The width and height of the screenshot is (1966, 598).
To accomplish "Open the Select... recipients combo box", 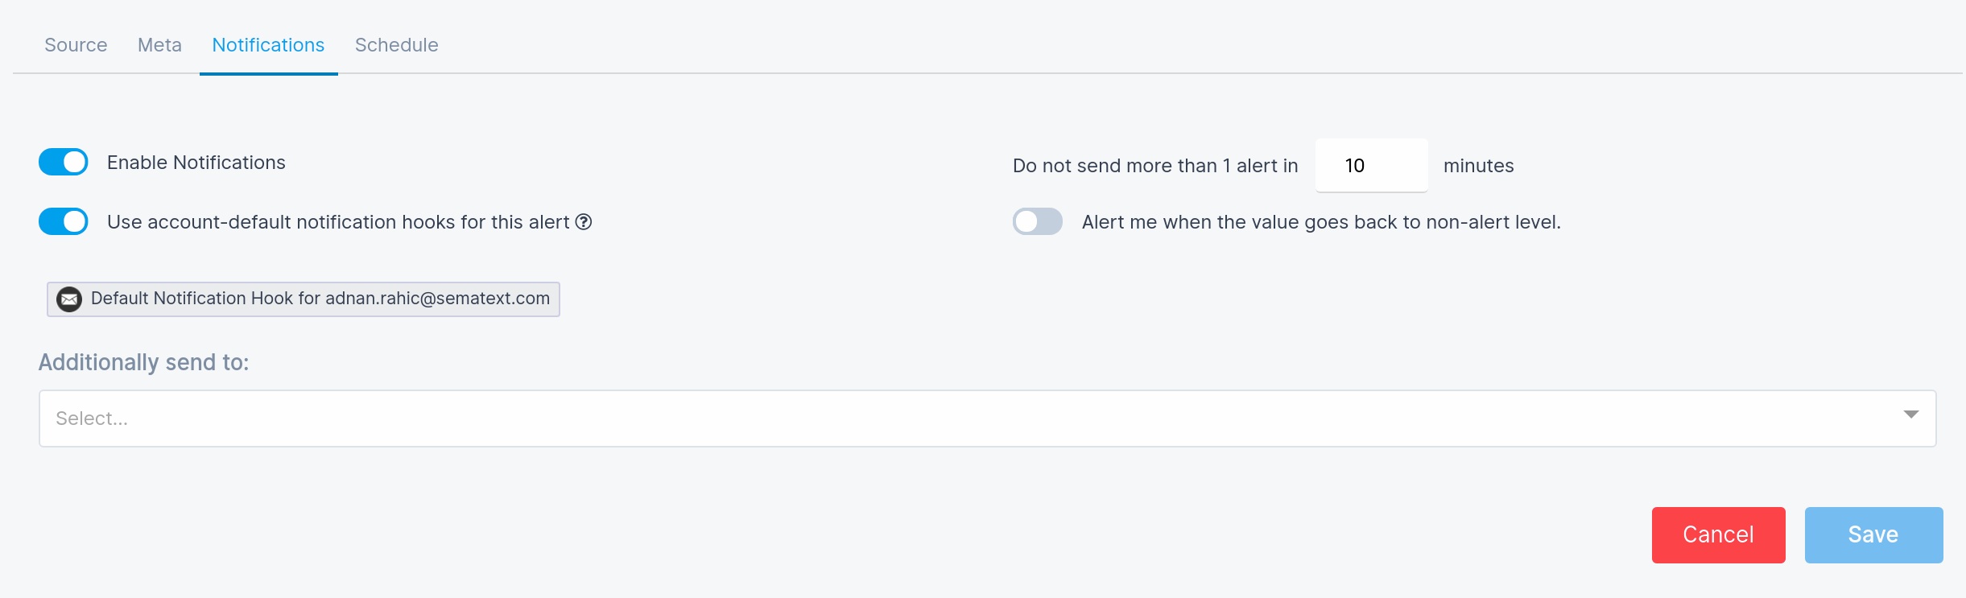I will coord(988,419).
